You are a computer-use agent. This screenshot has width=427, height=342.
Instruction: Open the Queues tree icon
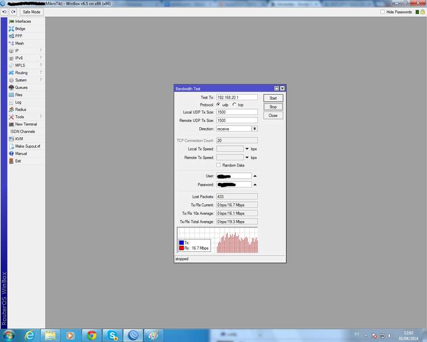tap(11, 88)
